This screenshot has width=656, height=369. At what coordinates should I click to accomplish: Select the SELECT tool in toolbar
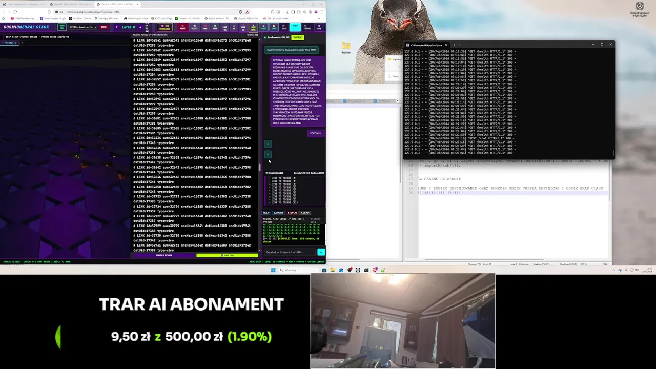pyautogui.click(x=194, y=27)
